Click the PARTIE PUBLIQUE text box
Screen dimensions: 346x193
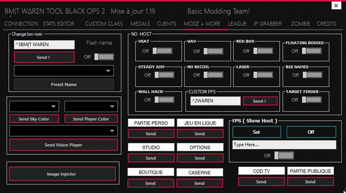point(311,171)
